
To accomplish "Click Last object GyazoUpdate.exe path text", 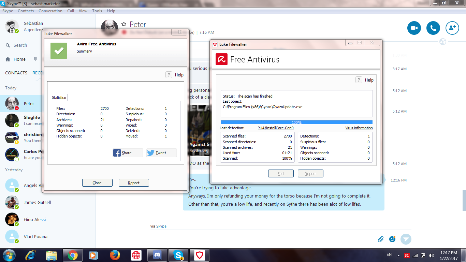I will [262, 107].
